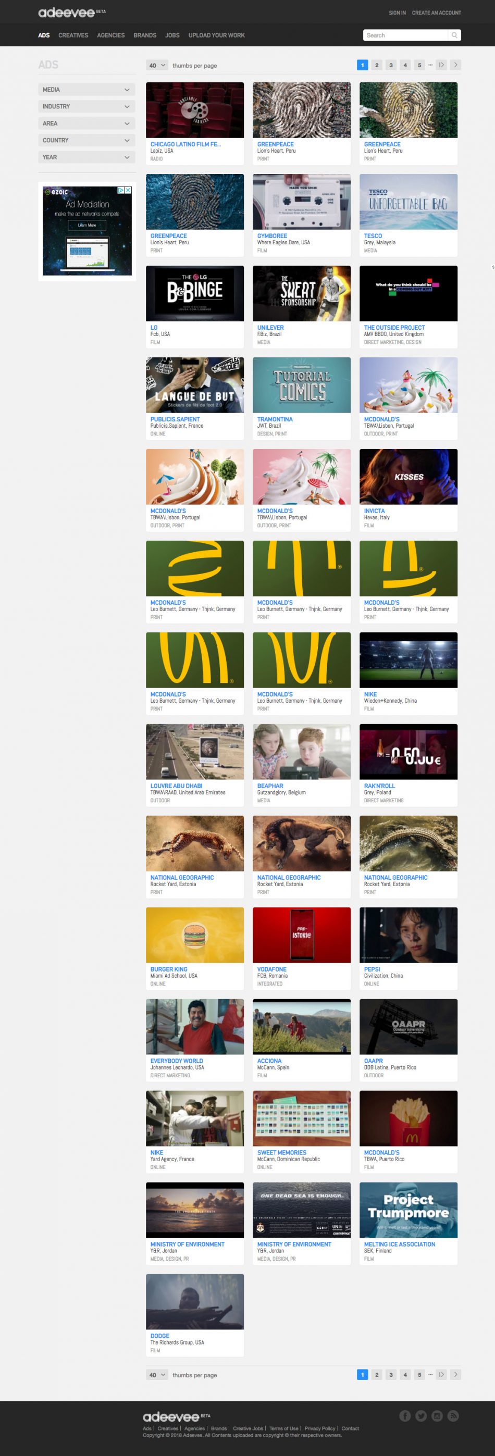Switch to the AGENCIES navigation tab

pos(111,35)
